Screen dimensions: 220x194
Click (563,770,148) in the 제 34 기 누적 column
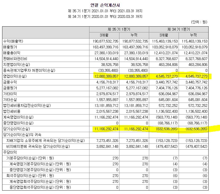pos(196,117)
